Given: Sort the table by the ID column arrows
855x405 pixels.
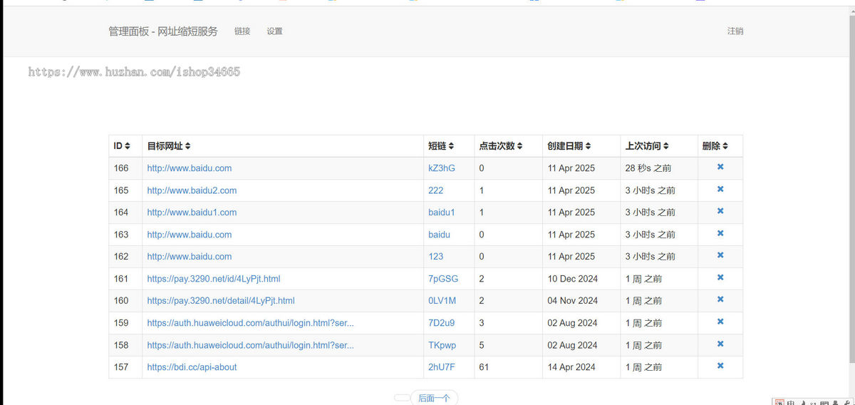Looking at the screenshot, I should point(128,146).
